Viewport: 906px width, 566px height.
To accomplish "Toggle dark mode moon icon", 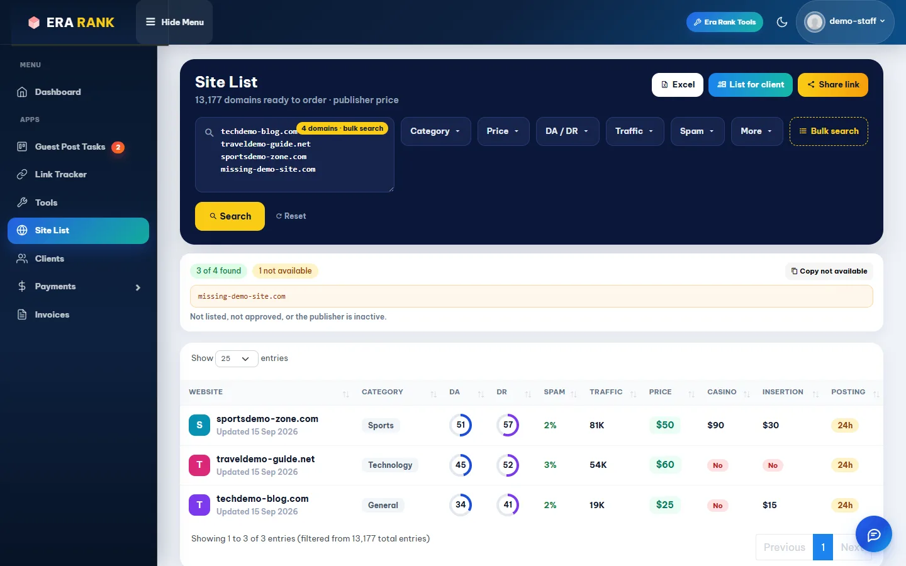I will click(782, 22).
